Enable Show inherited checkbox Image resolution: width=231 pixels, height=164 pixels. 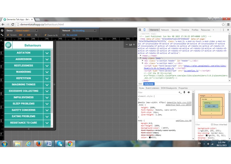[x=212, y=124]
